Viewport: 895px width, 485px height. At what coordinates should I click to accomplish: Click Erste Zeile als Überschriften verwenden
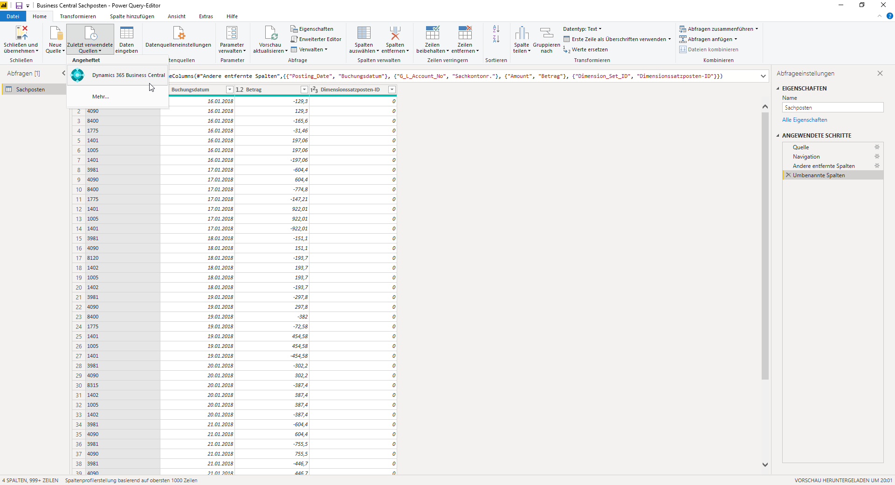click(x=617, y=39)
